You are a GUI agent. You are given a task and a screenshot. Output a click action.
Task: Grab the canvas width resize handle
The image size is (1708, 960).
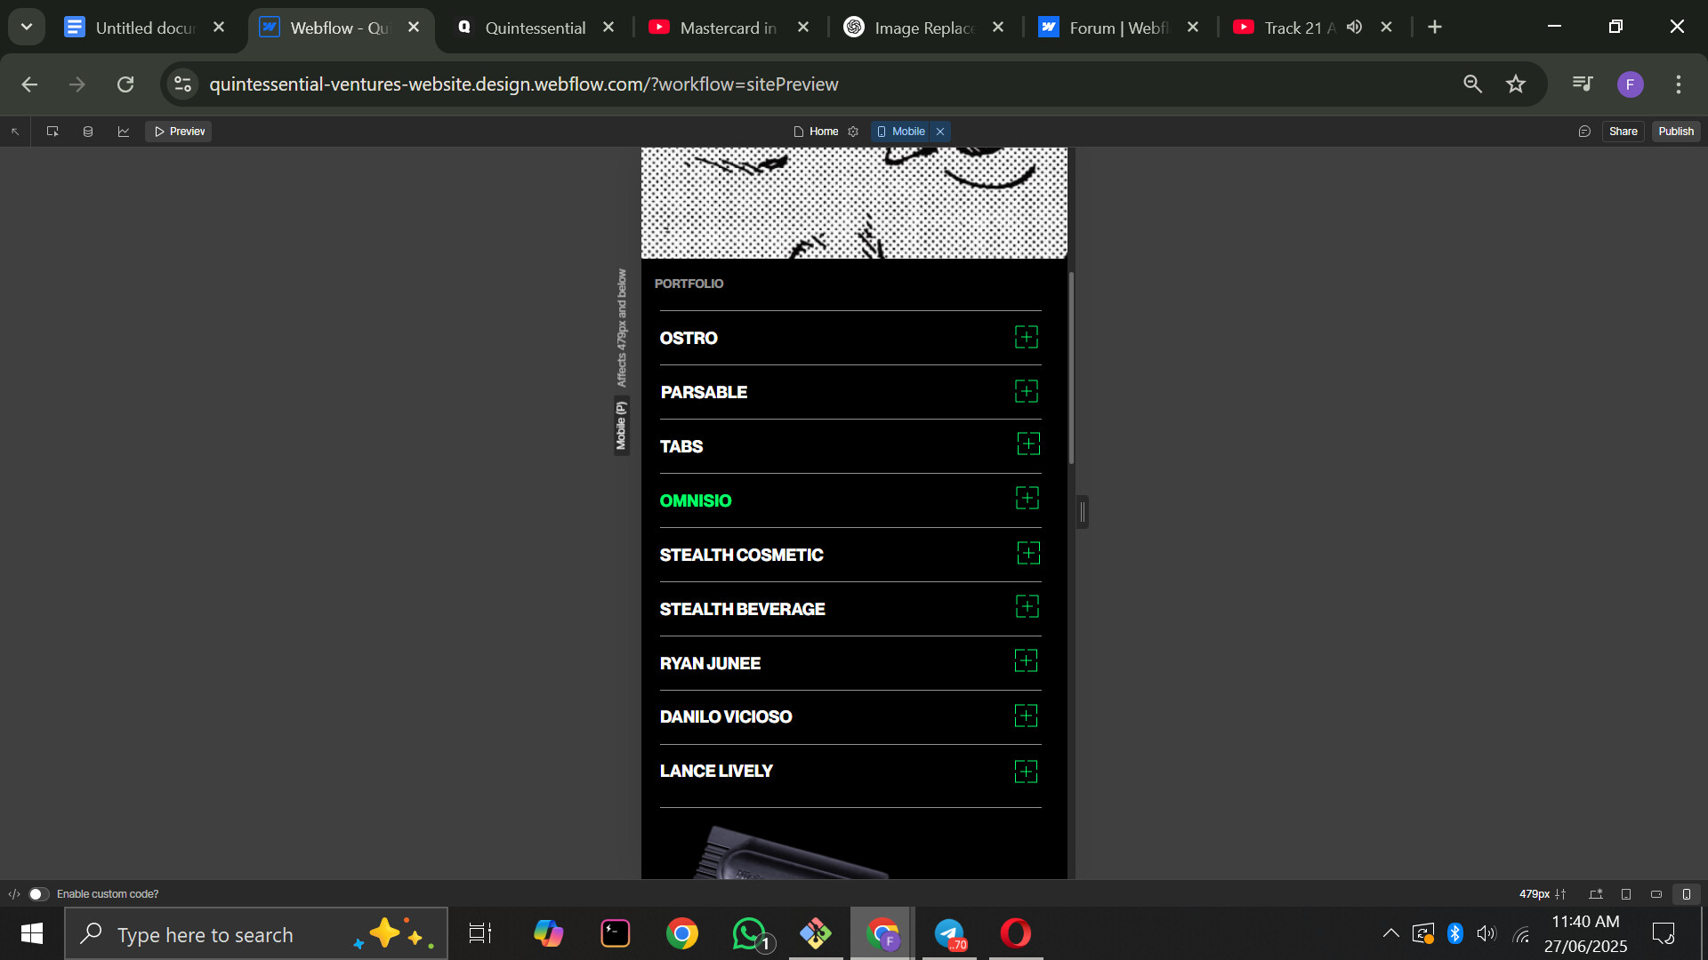click(1083, 512)
